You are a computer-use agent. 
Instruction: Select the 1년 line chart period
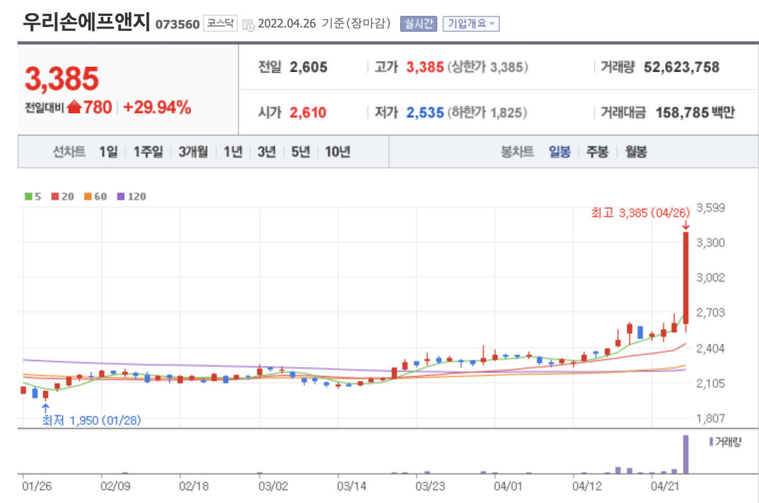233,152
